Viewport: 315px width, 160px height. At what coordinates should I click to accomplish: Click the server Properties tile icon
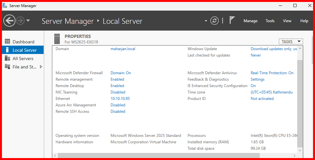(x=57, y=39)
